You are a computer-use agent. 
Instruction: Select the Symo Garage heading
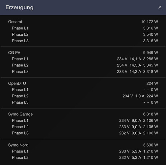point(20,114)
